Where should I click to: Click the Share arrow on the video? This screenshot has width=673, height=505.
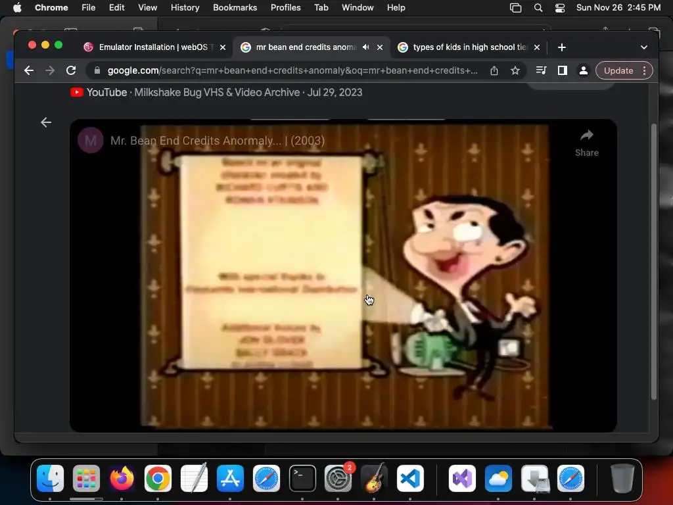(x=587, y=143)
